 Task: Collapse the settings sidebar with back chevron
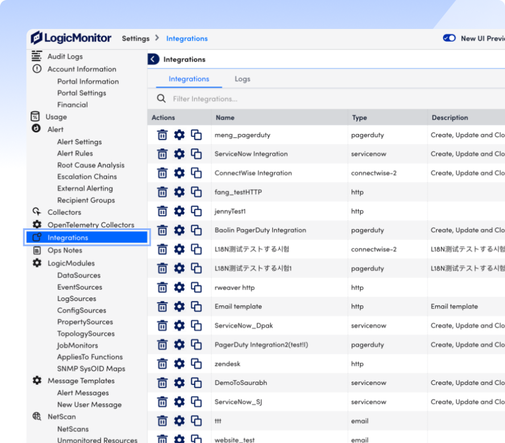tap(154, 59)
